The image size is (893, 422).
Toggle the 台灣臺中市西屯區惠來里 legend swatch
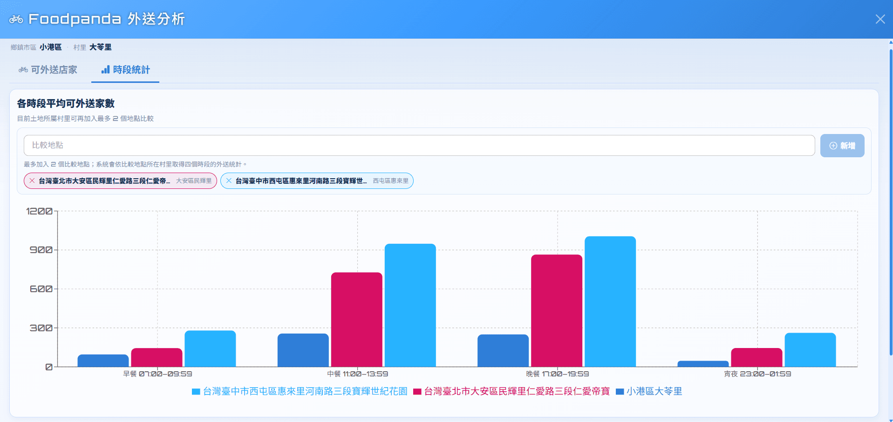pos(196,392)
